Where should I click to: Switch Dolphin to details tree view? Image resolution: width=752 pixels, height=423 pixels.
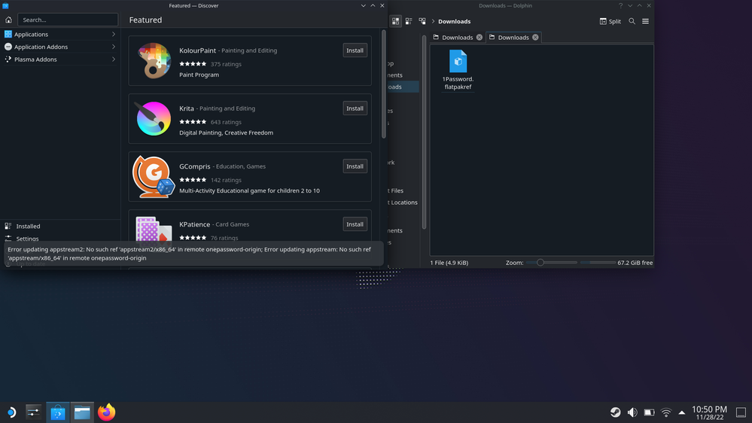[422, 21]
